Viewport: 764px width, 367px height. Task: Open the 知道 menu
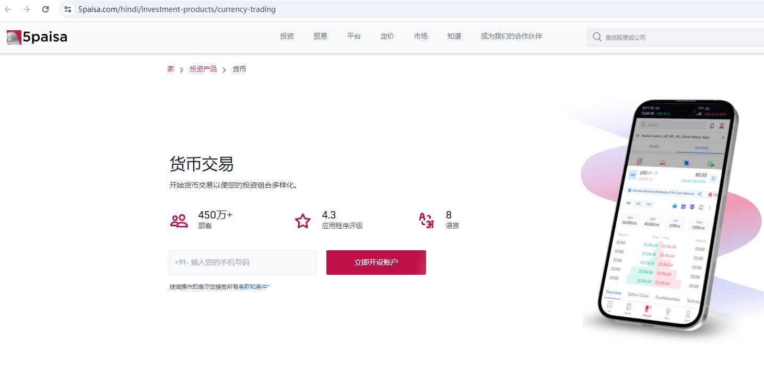click(x=454, y=36)
